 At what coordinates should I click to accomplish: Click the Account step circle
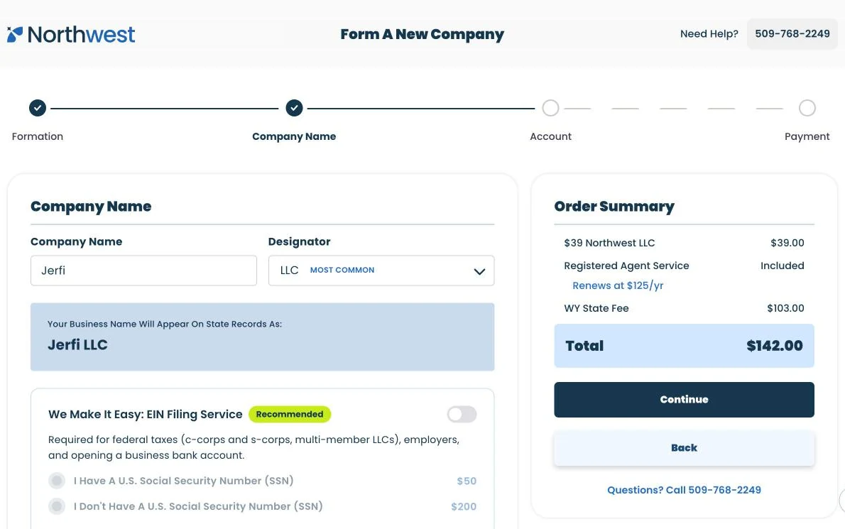point(550,108)
